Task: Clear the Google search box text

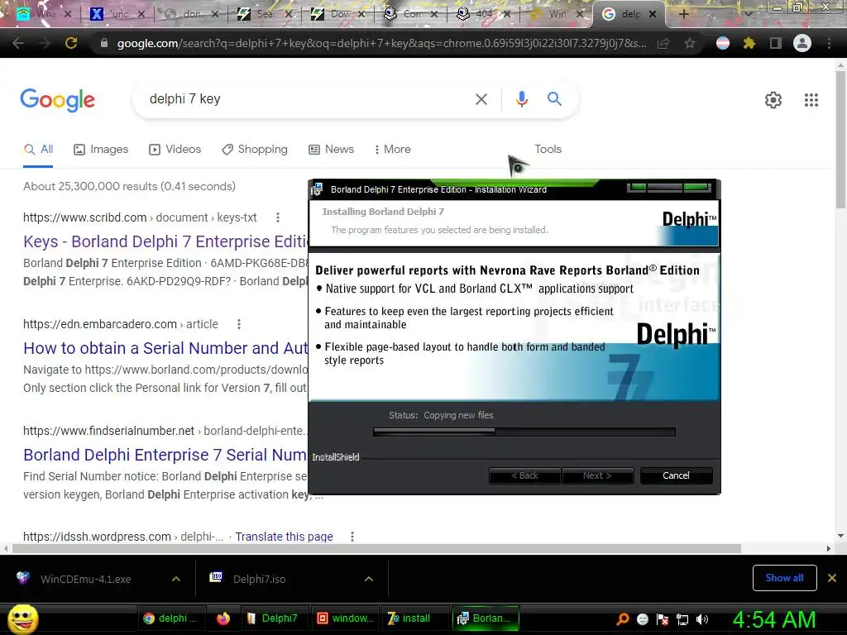Action: 481,99
